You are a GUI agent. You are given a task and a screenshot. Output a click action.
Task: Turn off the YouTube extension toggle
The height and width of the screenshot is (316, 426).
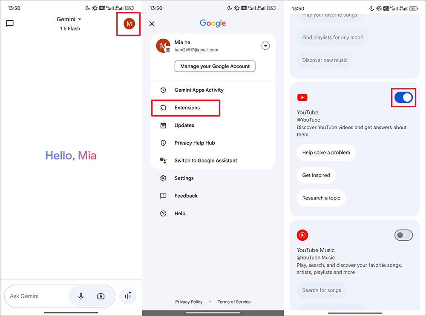(403, 97)
